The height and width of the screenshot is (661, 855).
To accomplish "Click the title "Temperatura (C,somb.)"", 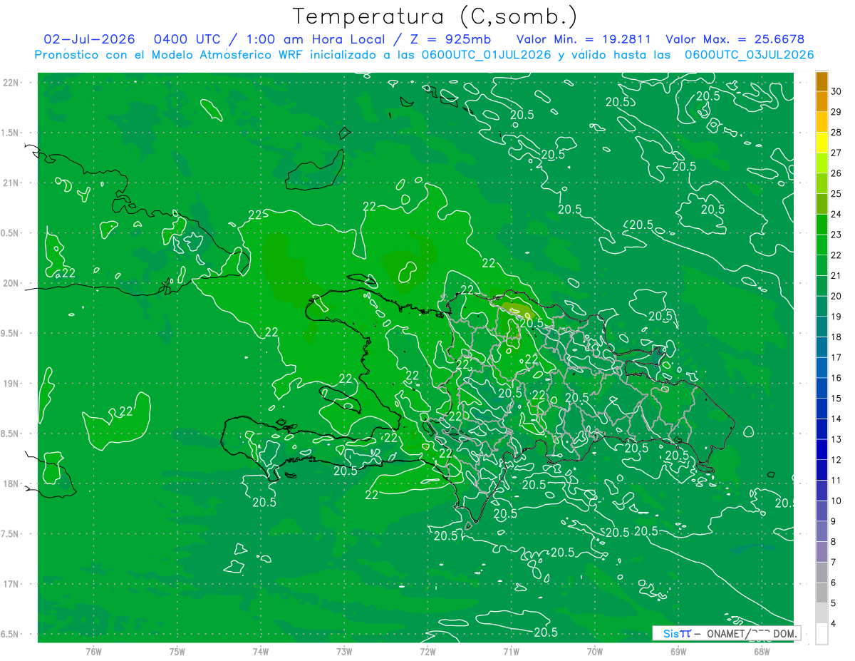I will coord(435,16).
